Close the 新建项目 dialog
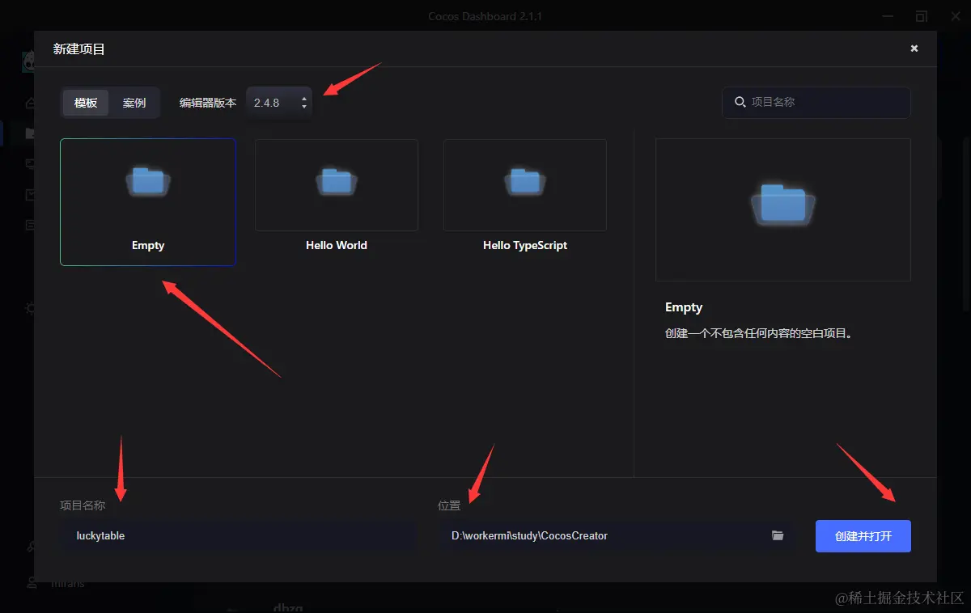The image size is (971, 613). pyautogui.click(x=914, y=49)
